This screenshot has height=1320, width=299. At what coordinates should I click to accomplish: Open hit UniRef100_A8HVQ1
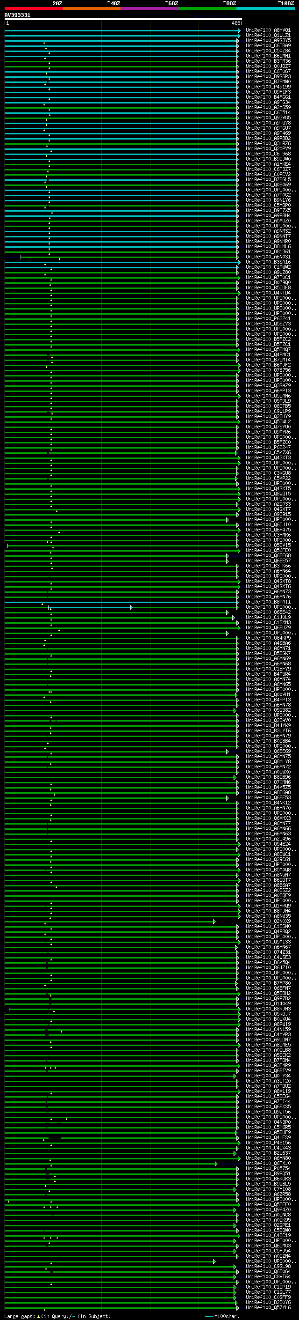point(268,30)
